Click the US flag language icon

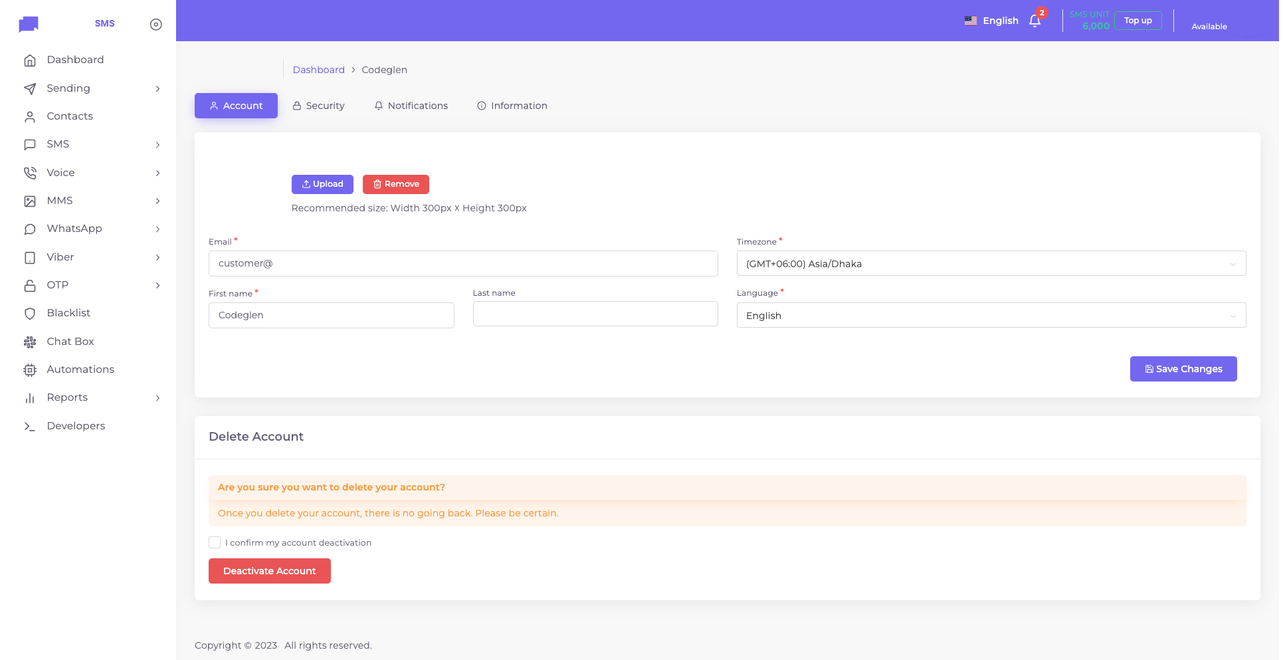point(970,21)
